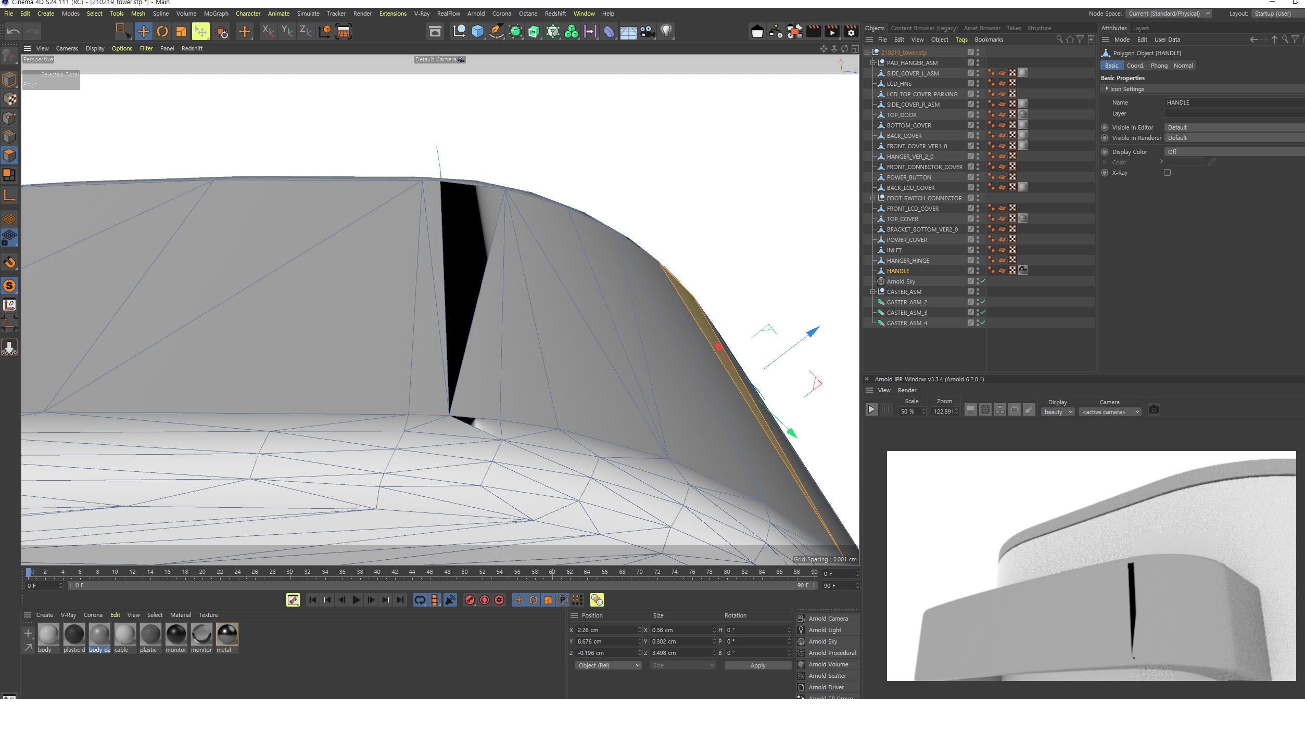Toggle editor visibility dot on TOP_DOOR

[977, 113]
